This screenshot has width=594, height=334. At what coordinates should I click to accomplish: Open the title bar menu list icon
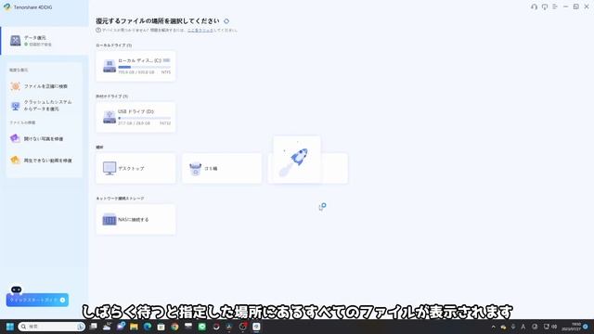coord(555,6)
